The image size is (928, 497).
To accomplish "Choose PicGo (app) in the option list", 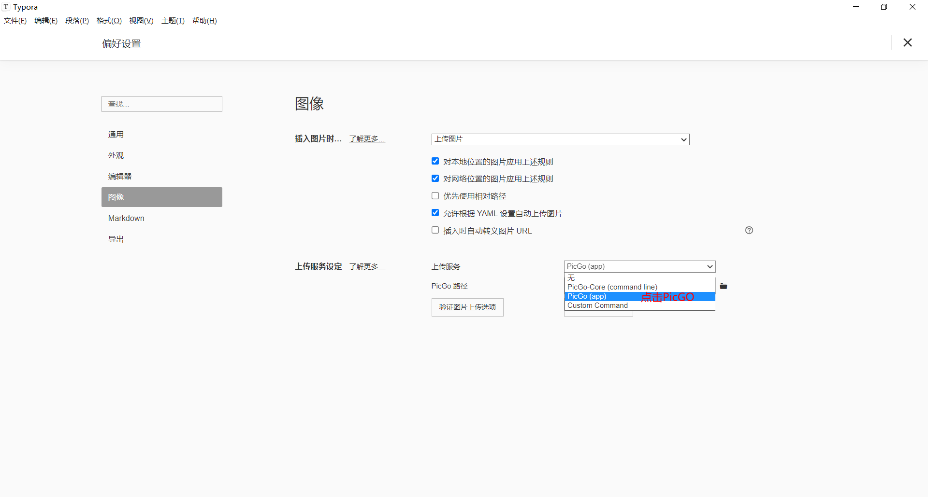I will tap(639, 296).
